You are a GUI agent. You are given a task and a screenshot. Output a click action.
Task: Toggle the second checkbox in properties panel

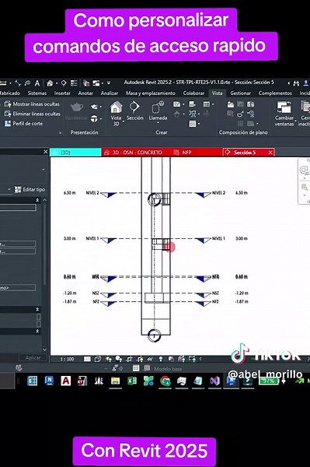tap(38, 324)
